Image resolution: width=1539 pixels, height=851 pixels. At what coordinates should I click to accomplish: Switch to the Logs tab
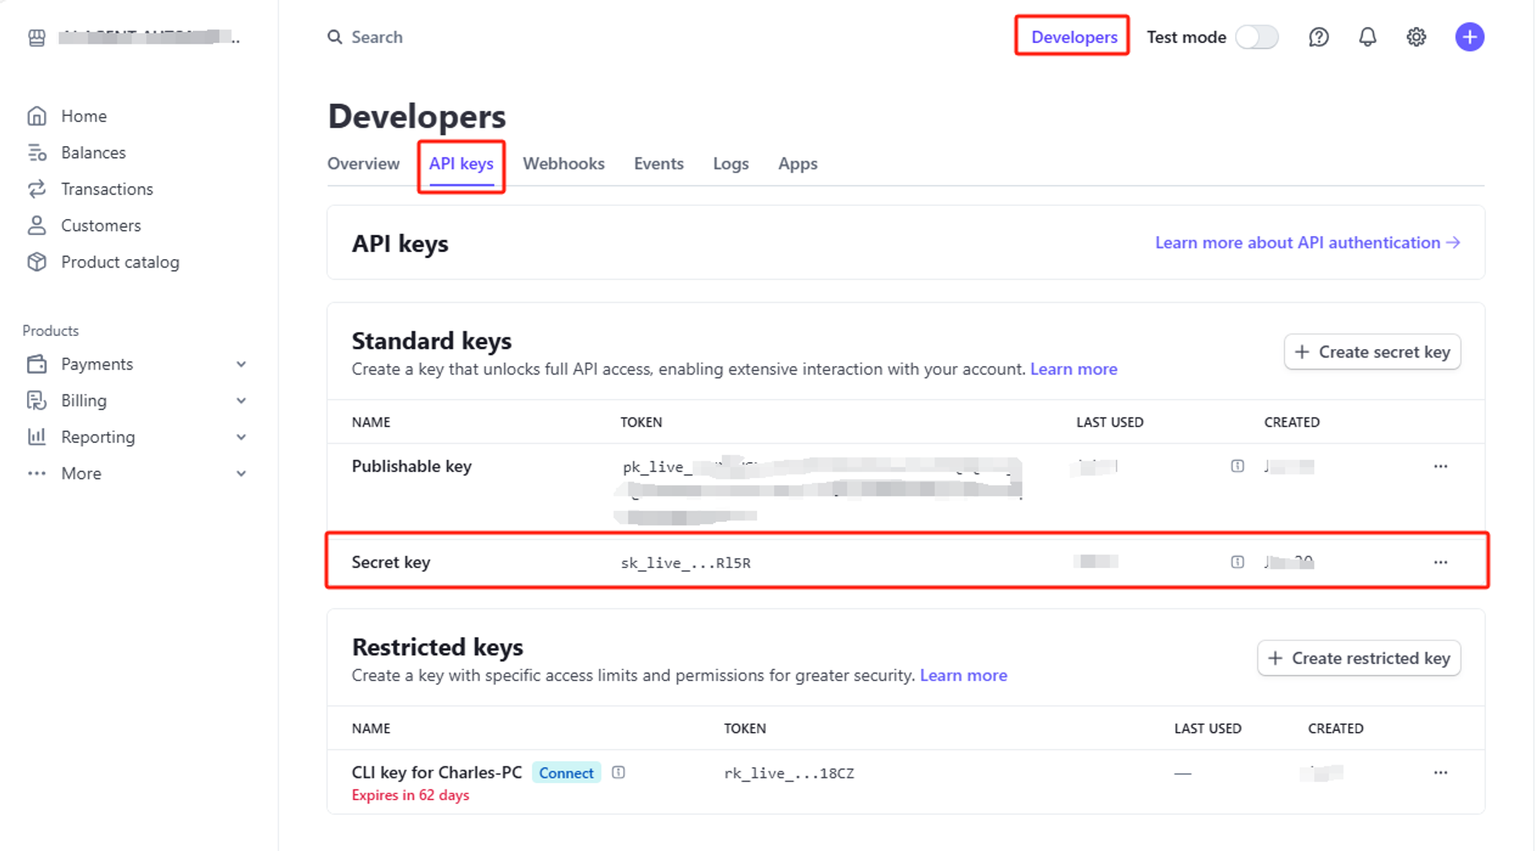click(x=730, y=164)
